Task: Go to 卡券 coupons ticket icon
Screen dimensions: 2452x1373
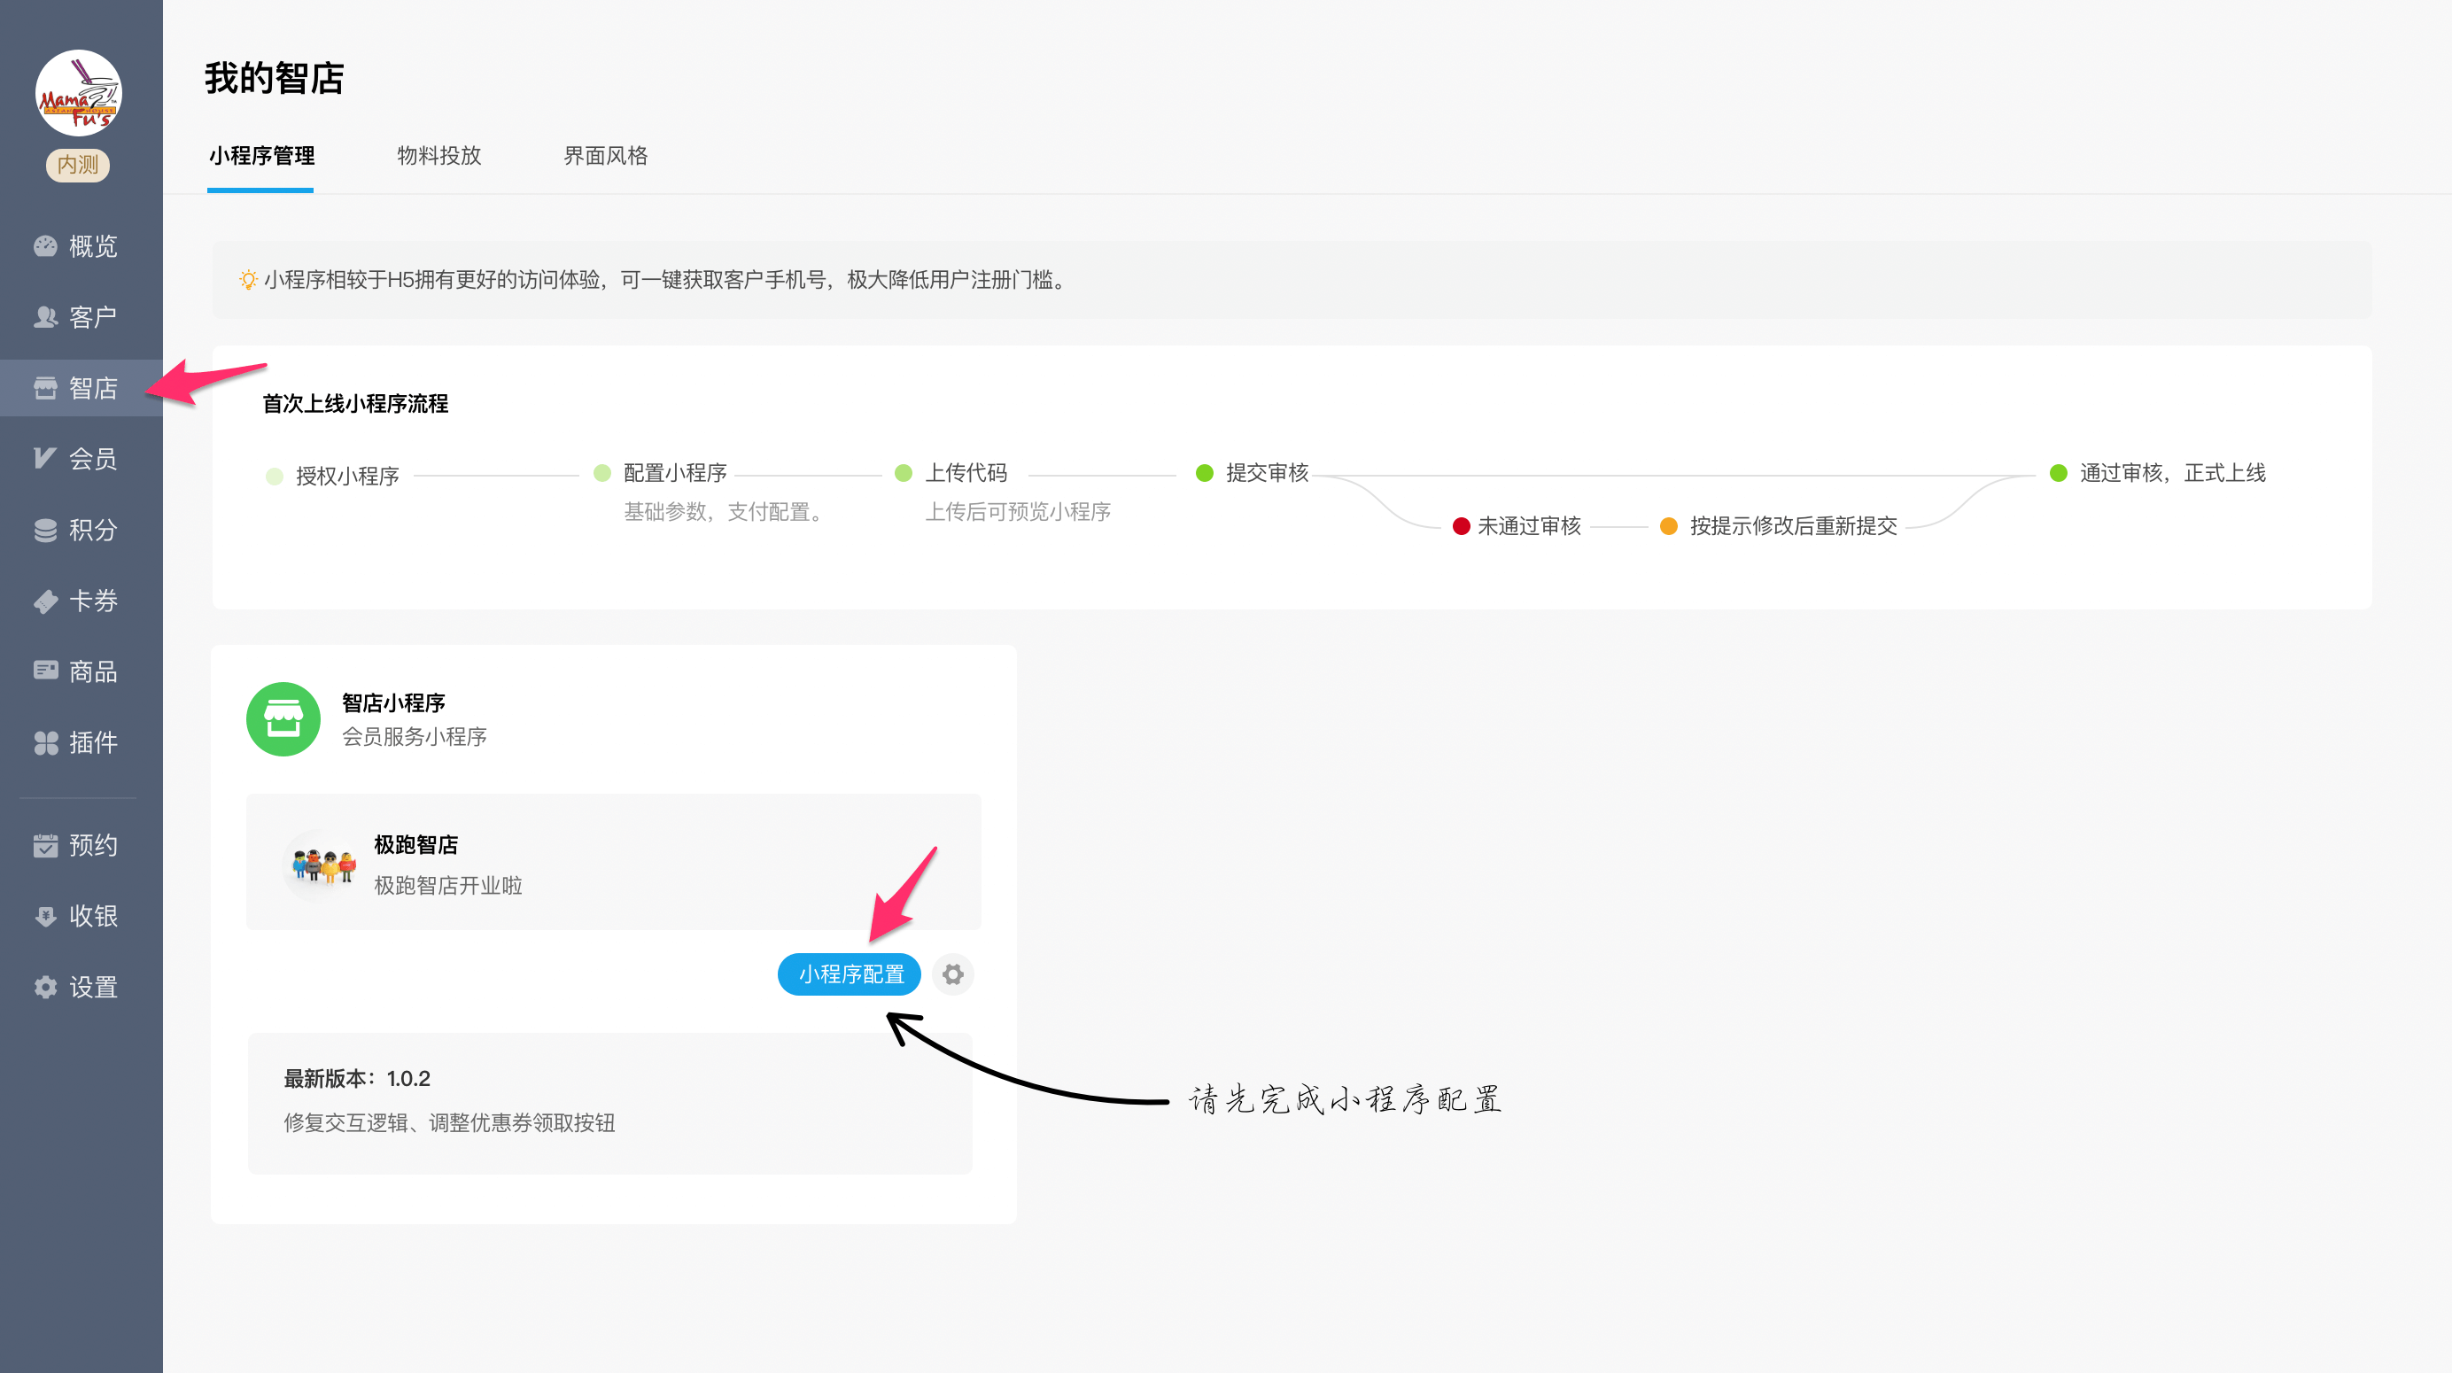Action: click(x=45, y=601)
